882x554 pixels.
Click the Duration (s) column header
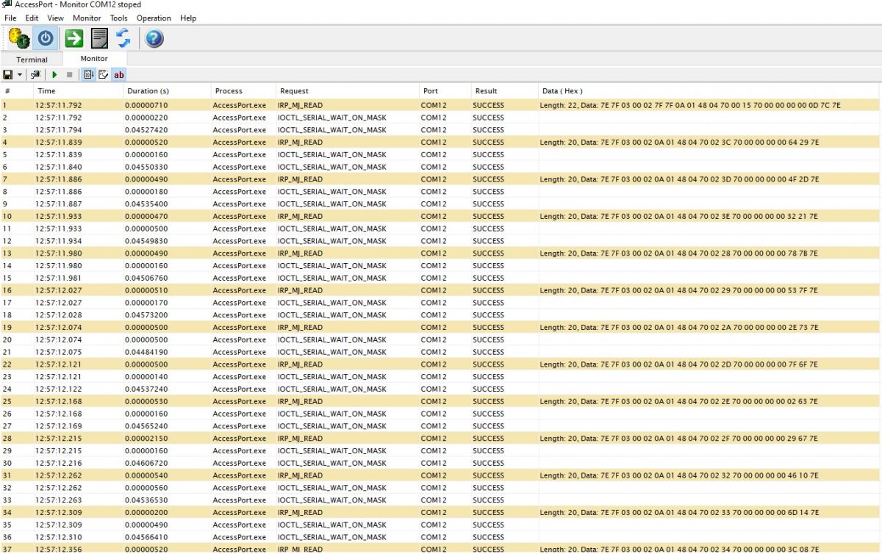tap(167, 91)
